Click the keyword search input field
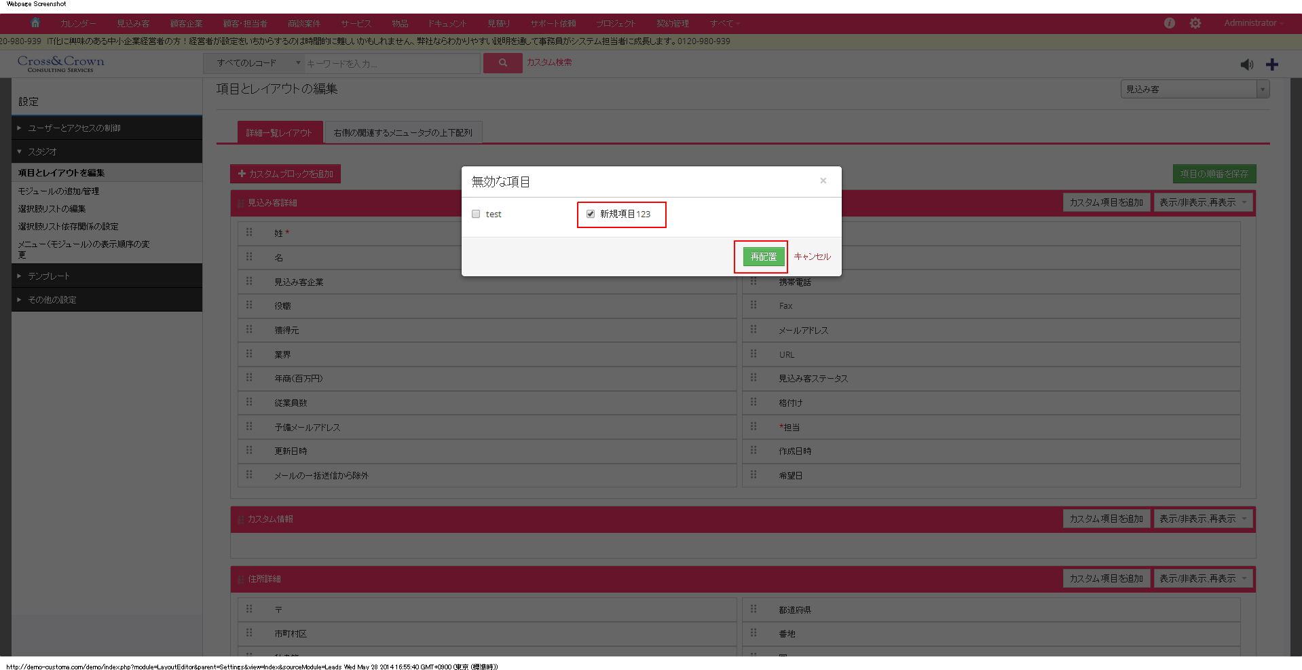The height and width of the screenshot is (670, 1302). 391,63
